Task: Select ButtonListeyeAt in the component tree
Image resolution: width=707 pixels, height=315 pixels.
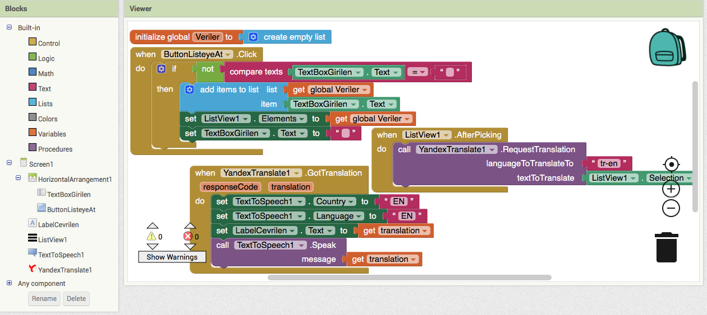Action: [71, 209]
